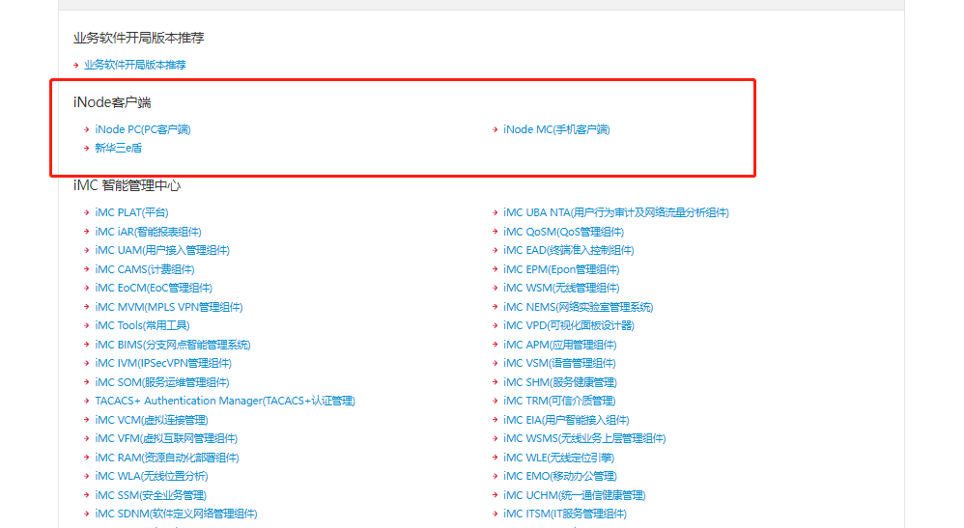Select the iMC 智能管理中心 section heading
The image size is (964, 528).
(x=127, y=185)
